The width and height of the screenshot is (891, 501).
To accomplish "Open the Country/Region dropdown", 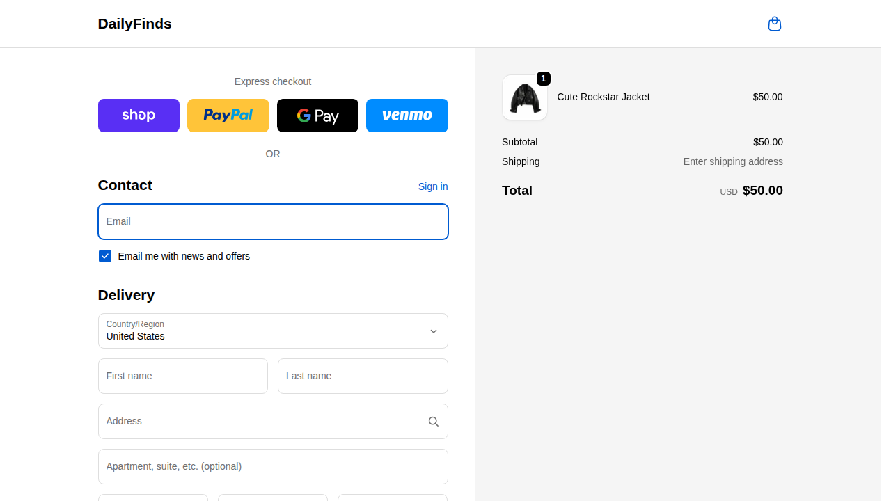I will (x=273, y=331).
